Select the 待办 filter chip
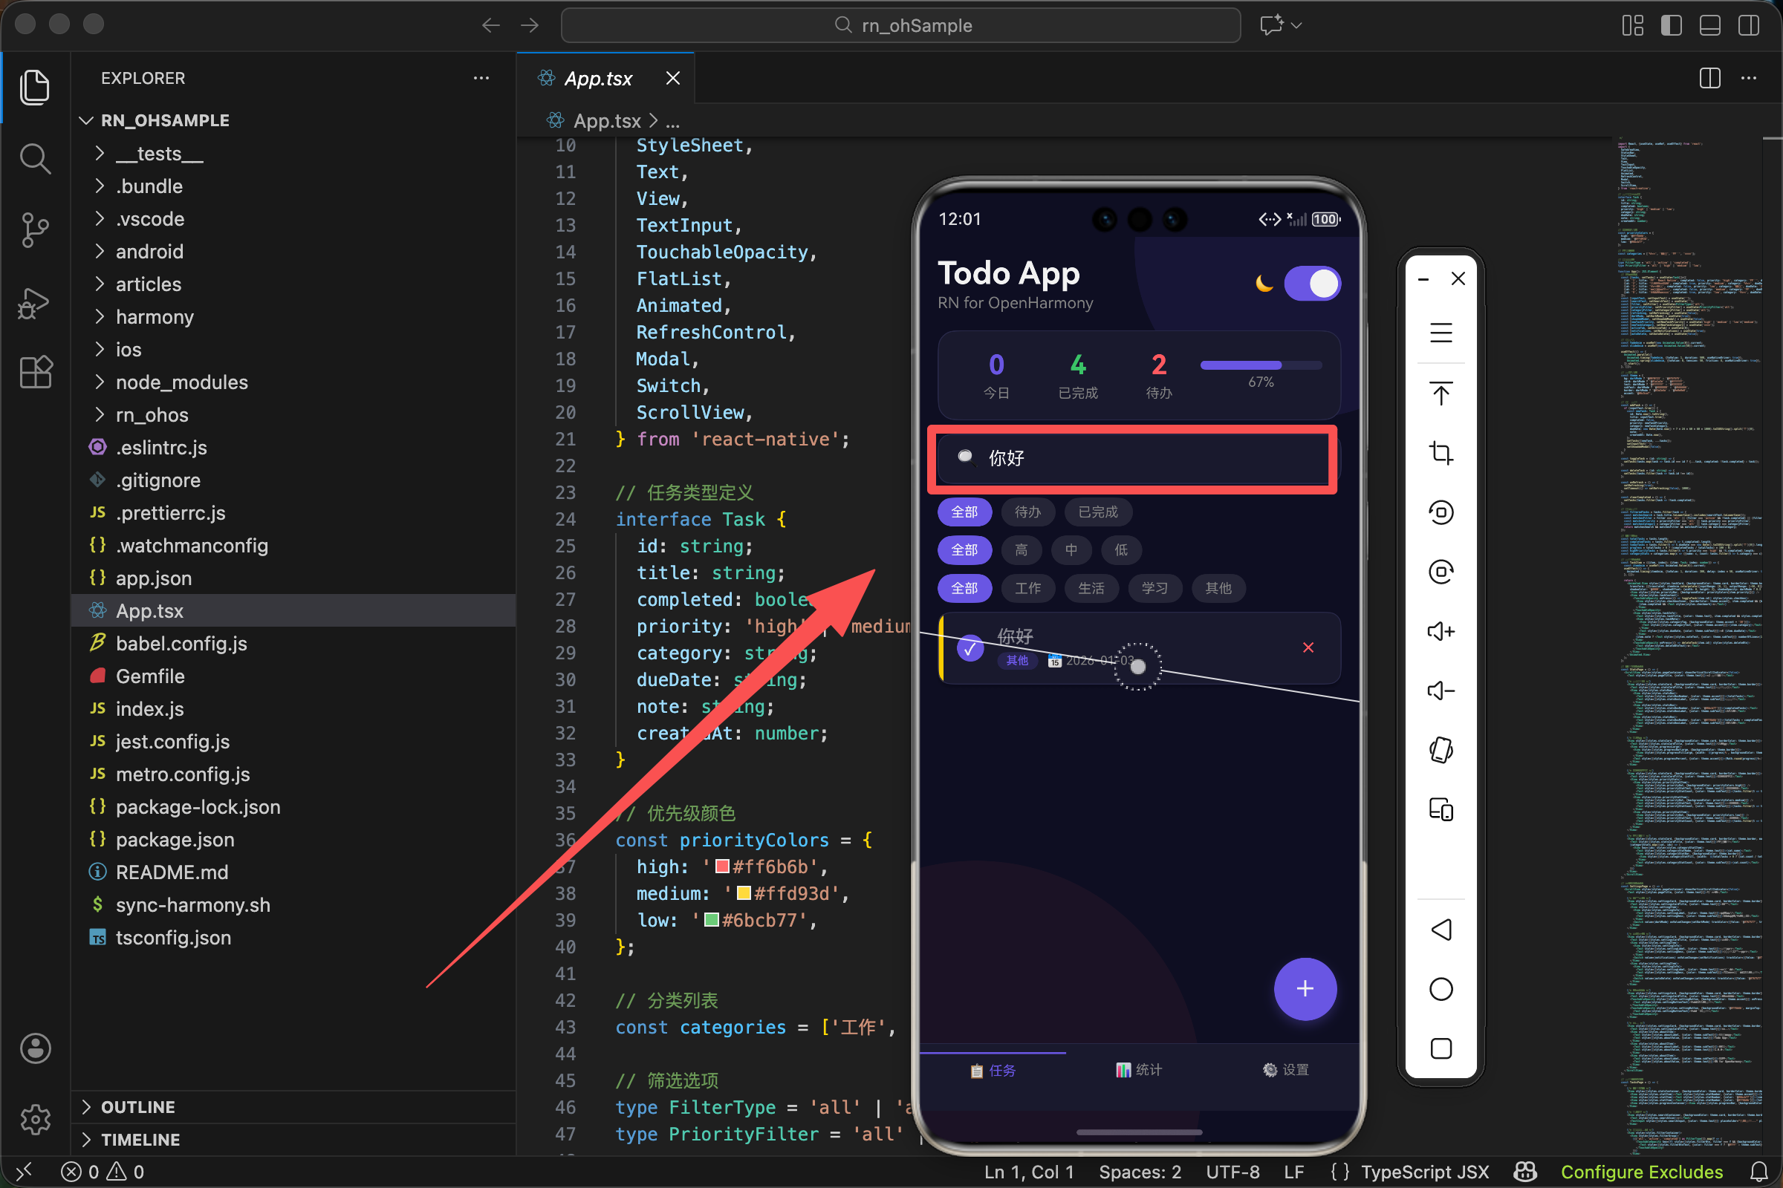The image size is (1783, 1188). 1027,512
